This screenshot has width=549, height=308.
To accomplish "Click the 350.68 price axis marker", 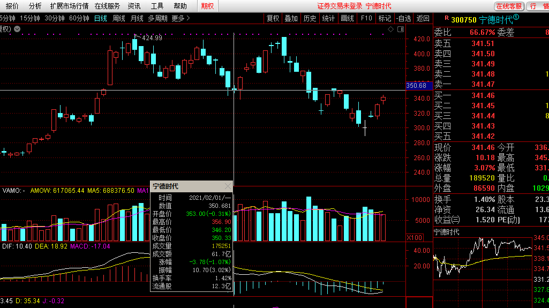I will (x=419, y=85).
